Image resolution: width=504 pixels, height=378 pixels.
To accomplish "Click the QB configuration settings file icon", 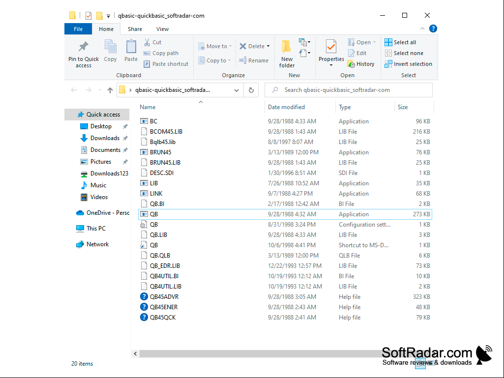I will (x=144, y=225).
